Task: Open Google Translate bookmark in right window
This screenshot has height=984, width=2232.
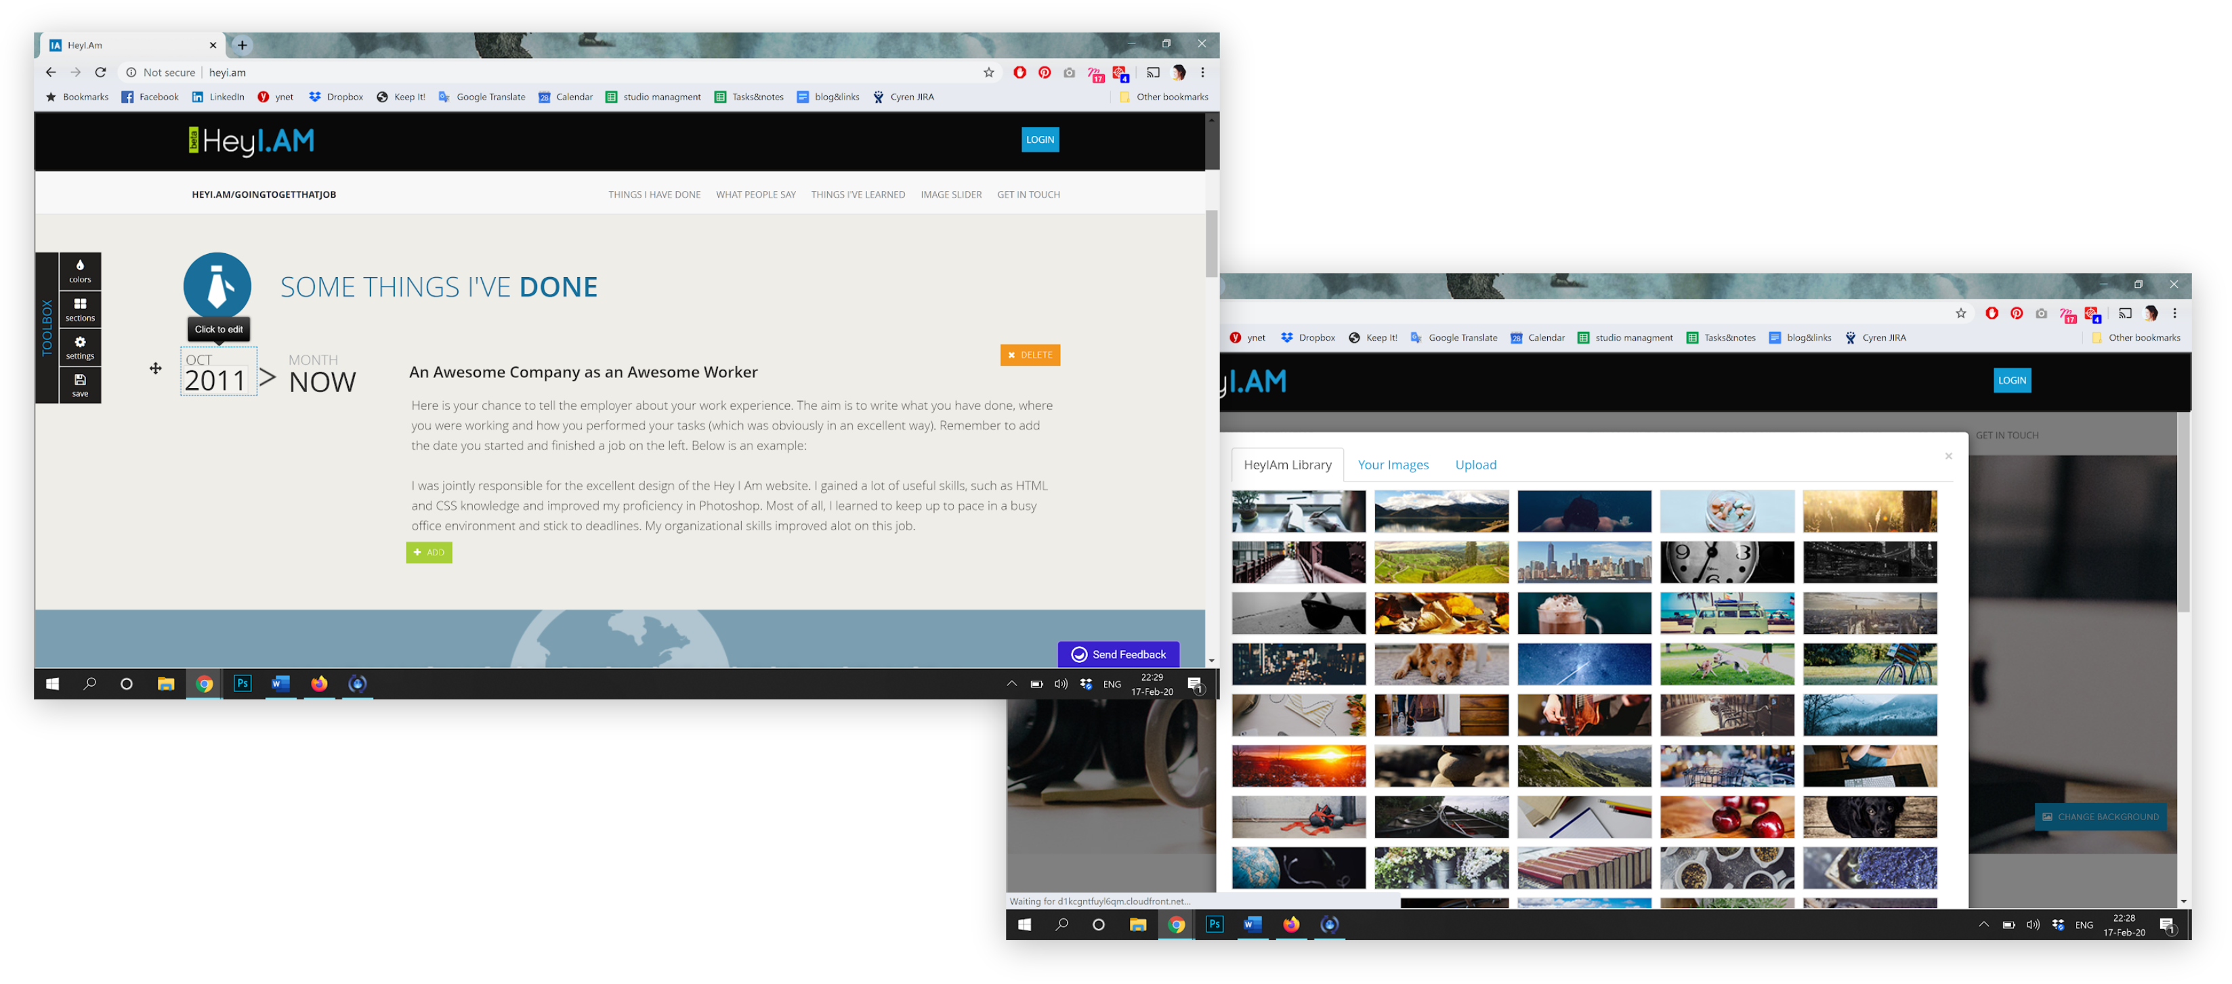Action: 1454,338
